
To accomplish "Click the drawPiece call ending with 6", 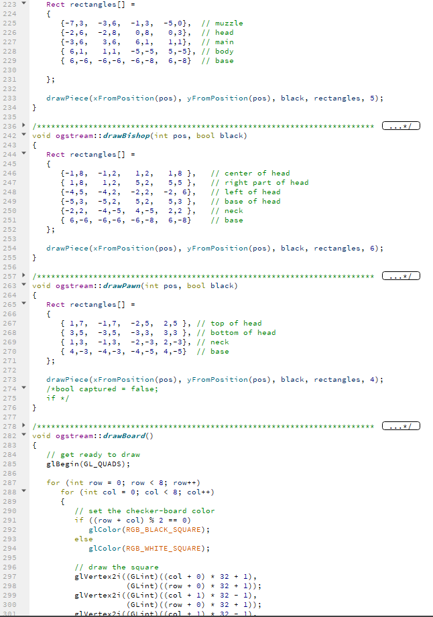I will click(214, 249).
